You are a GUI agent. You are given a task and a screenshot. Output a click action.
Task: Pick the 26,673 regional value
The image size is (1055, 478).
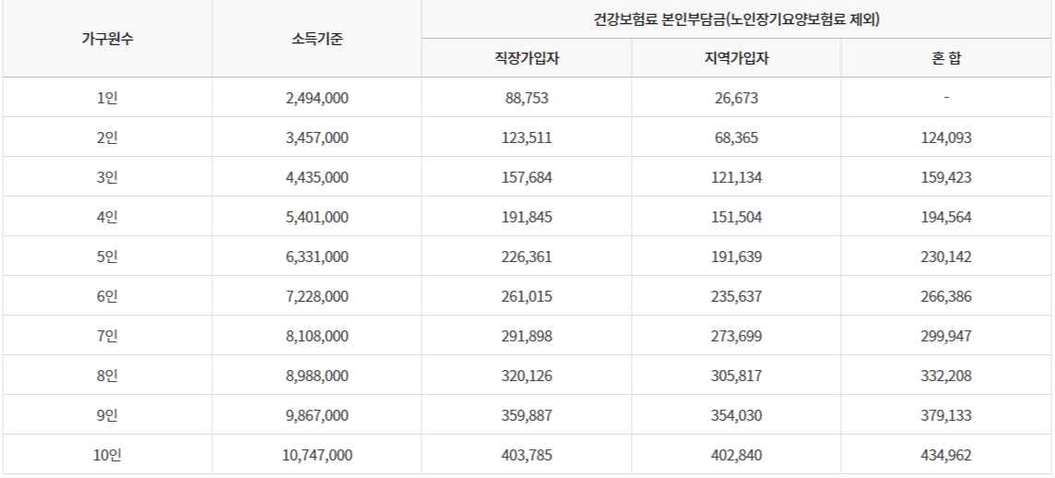click(736, 99)
